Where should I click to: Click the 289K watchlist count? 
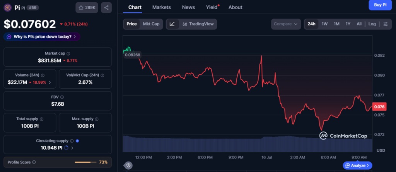pos(90,8)
